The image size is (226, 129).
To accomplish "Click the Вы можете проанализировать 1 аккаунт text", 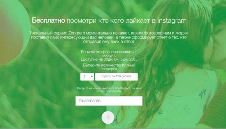I will tap(109, 53).
